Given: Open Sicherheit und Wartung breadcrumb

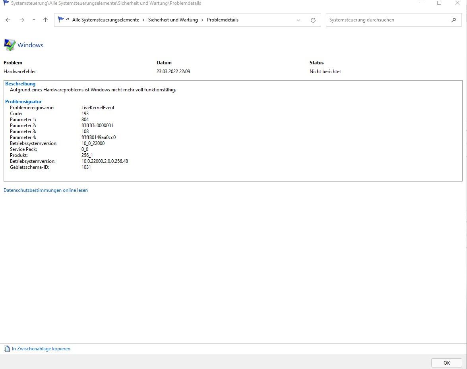Looking at the screenshot, I should [x=173, y=20].
